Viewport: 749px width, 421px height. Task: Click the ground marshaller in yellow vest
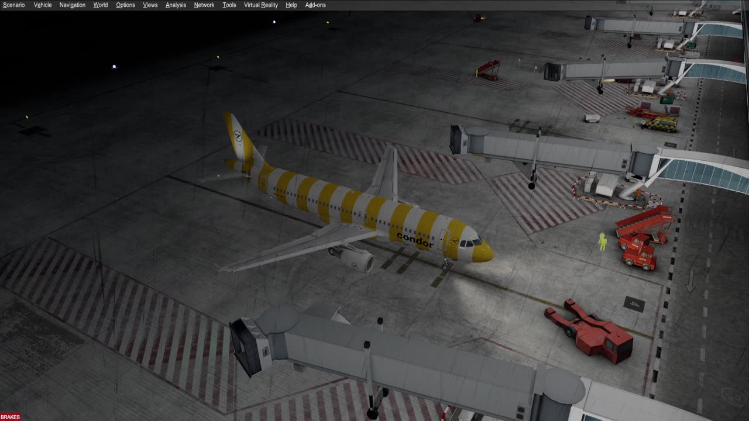click(x=602, y=241)
